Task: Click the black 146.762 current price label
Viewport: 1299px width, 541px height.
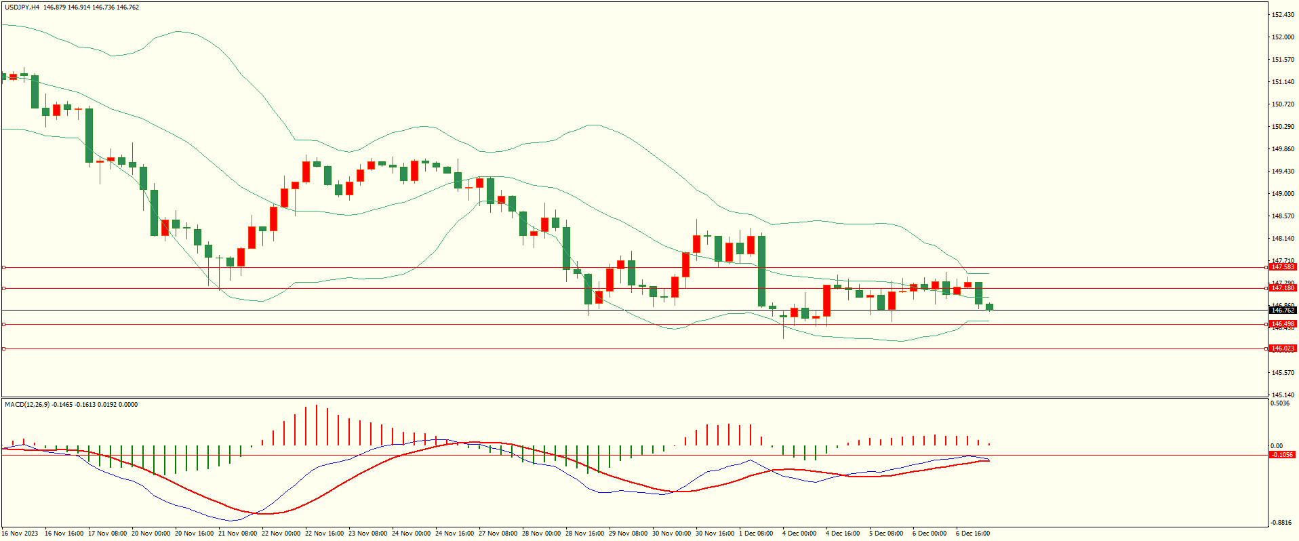Action: 1283,310
